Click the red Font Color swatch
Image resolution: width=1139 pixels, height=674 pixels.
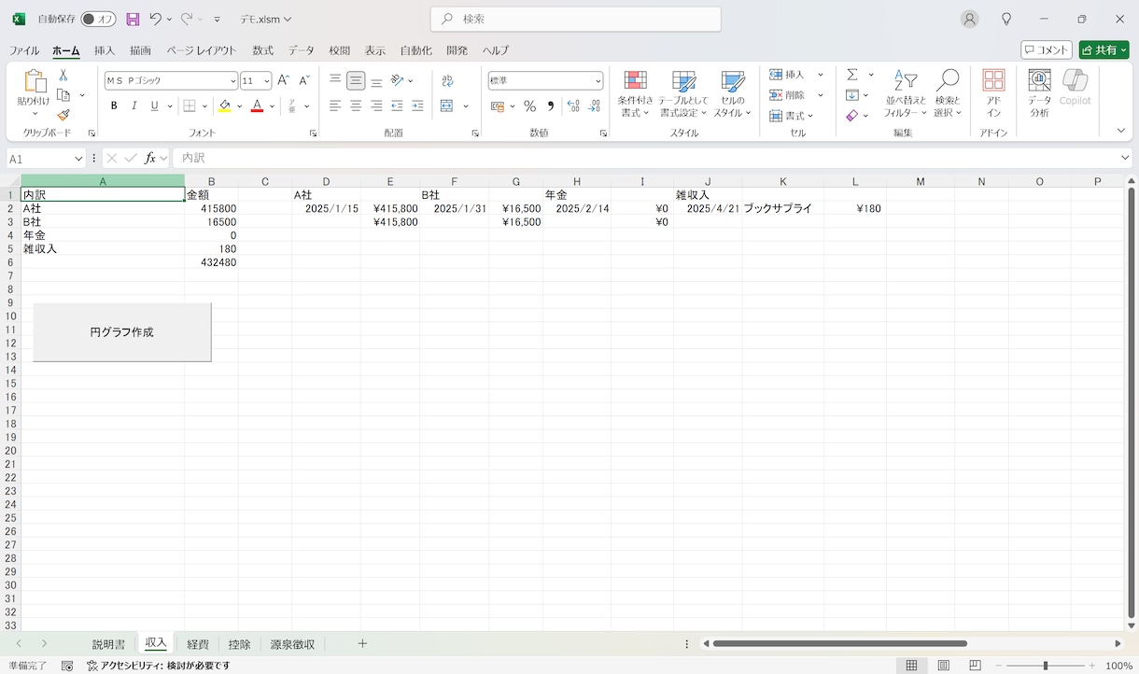coord(257,106)
